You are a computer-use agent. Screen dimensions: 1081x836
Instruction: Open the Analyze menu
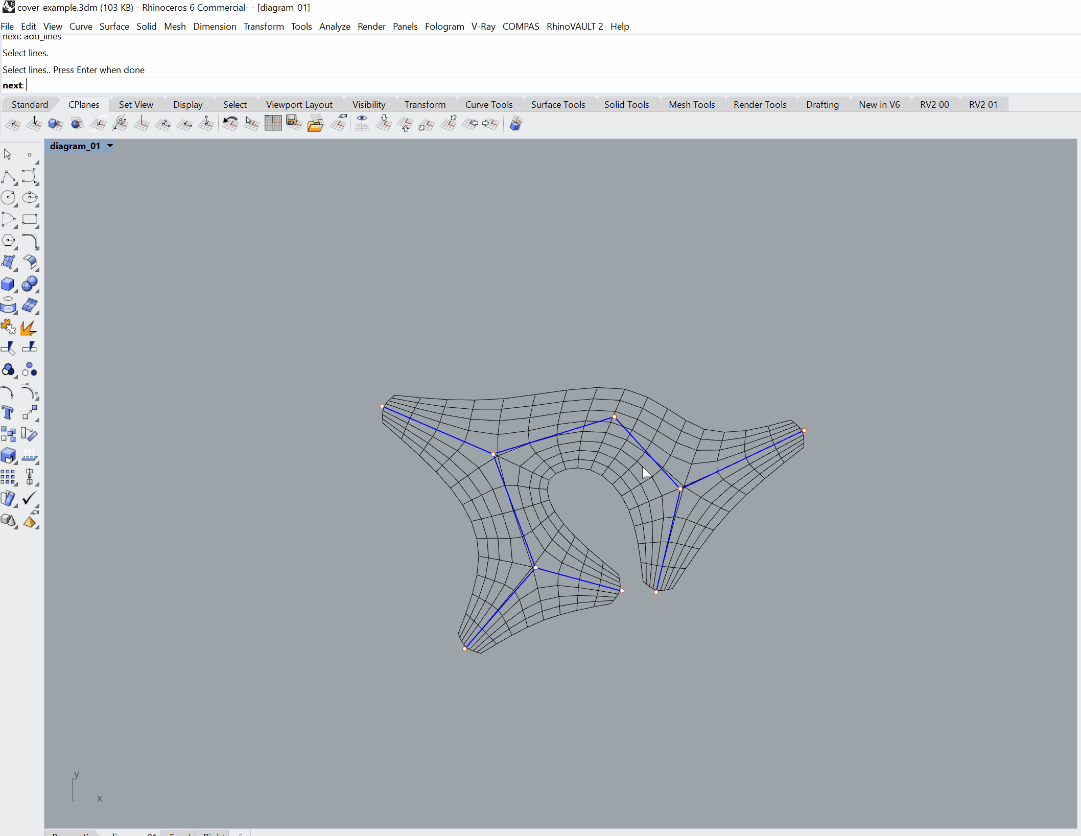[x=335, y=27]
